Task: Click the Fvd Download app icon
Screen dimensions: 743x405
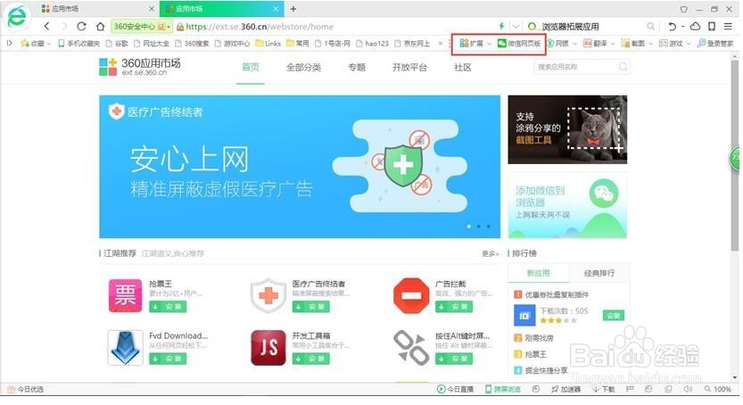Action: 125,348
